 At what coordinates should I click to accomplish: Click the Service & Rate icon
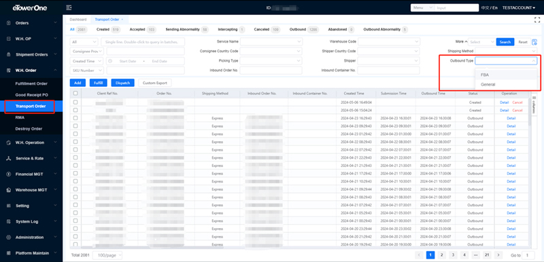pyautogui.click(x=9, y=158)
